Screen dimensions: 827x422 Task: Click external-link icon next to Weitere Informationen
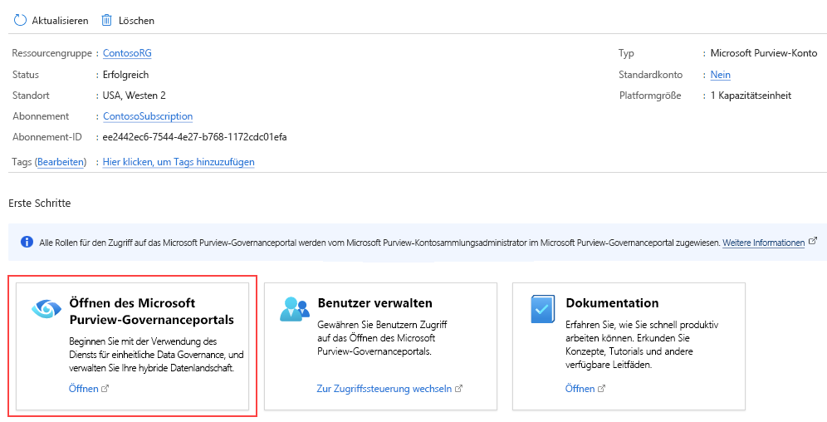[813, 242]
